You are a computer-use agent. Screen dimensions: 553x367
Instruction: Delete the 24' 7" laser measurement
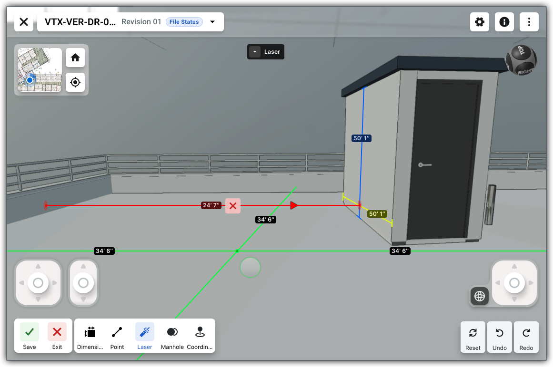click(233, 206)
